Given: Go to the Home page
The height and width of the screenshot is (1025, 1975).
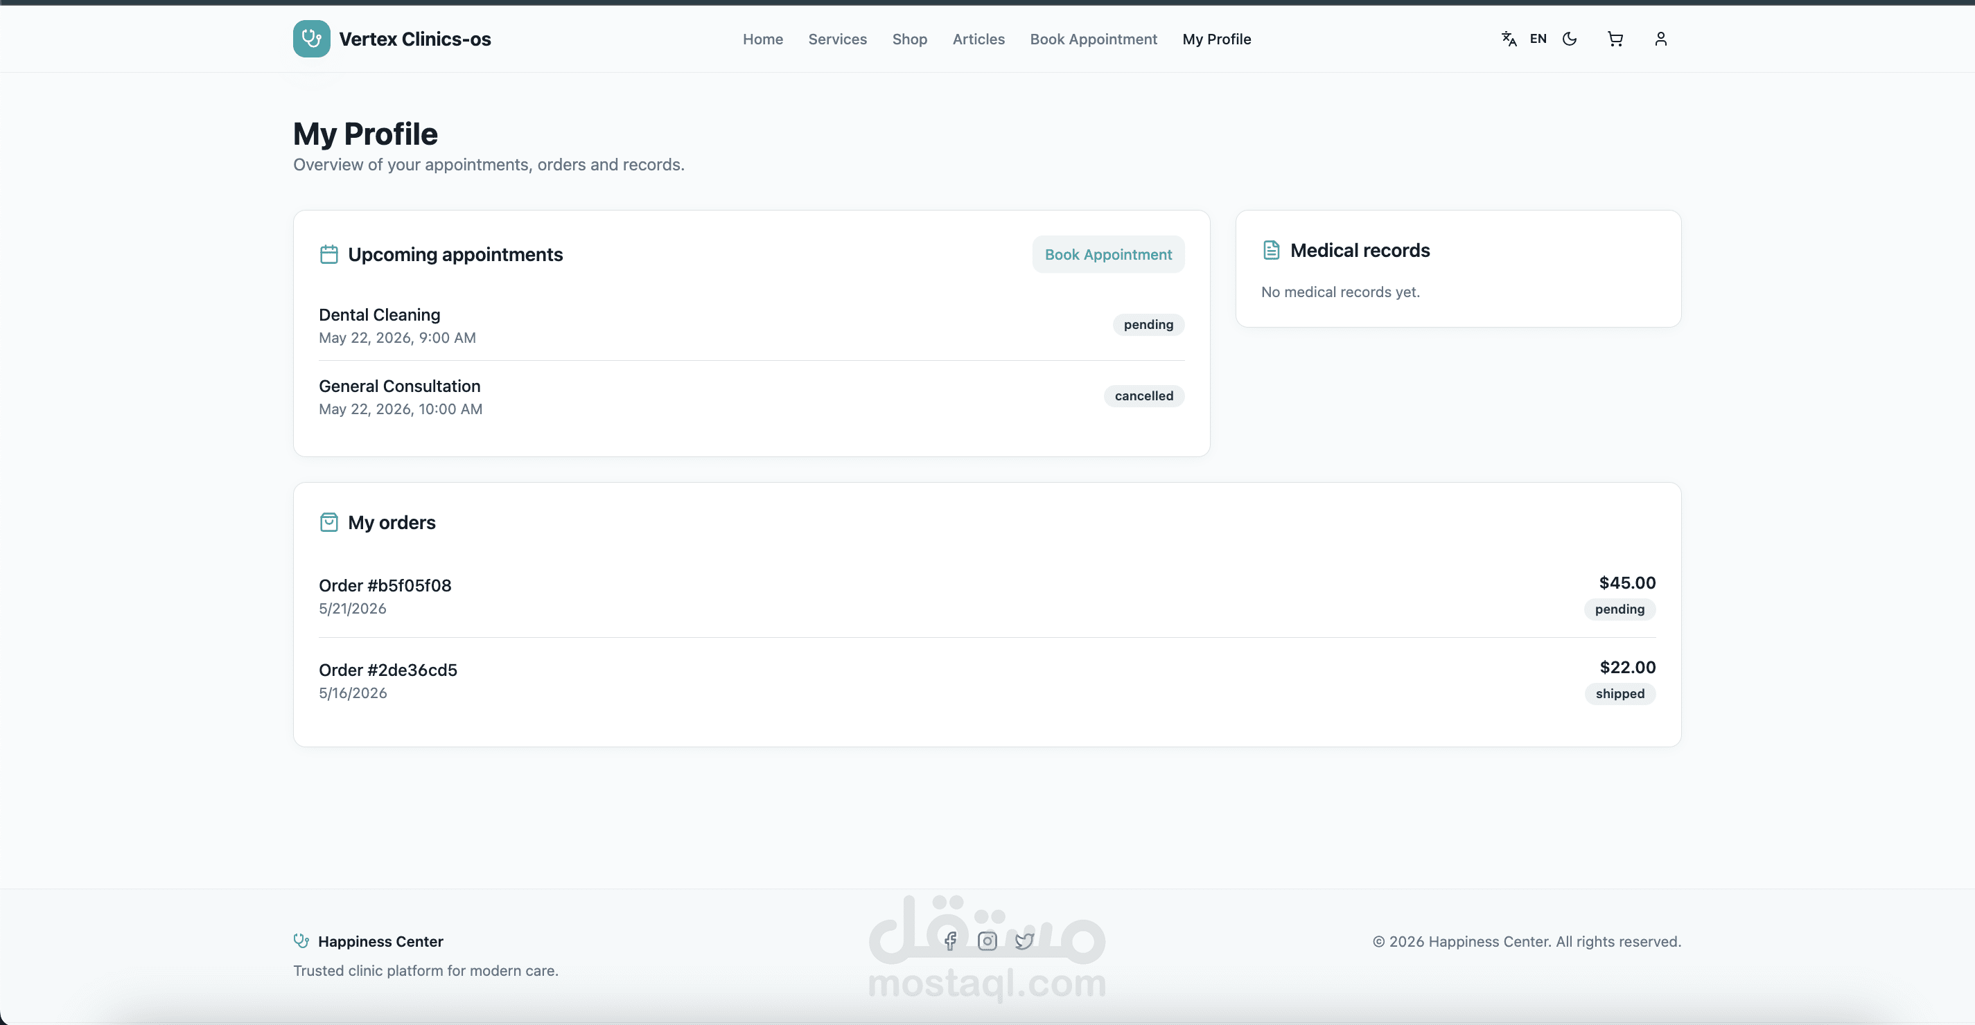Looking at the screenshot, I should tap(763, 39).
